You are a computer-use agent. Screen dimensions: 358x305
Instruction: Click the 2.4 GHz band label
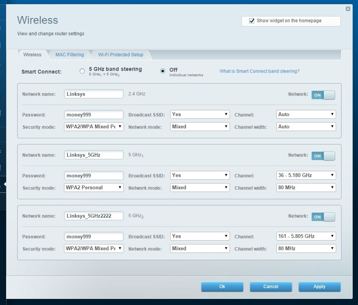pos(137,94)
